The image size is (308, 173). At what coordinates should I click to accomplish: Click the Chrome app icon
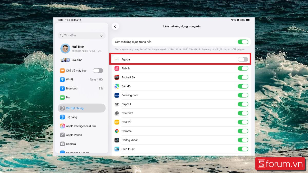(117, 131)
